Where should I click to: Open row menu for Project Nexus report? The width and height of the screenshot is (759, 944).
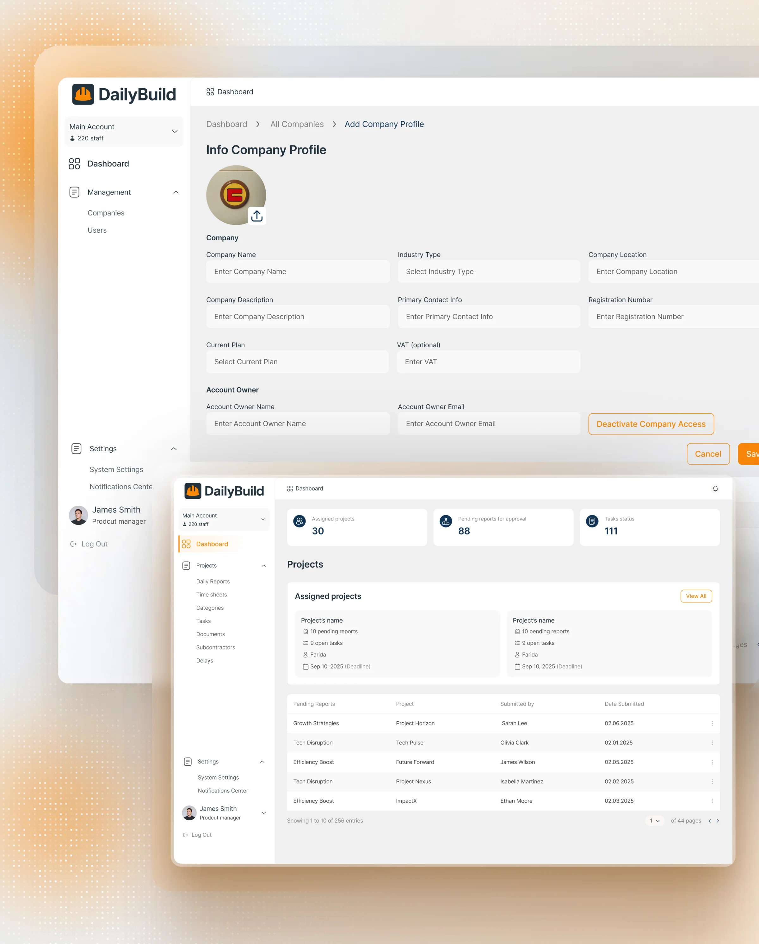coord(712,781)
